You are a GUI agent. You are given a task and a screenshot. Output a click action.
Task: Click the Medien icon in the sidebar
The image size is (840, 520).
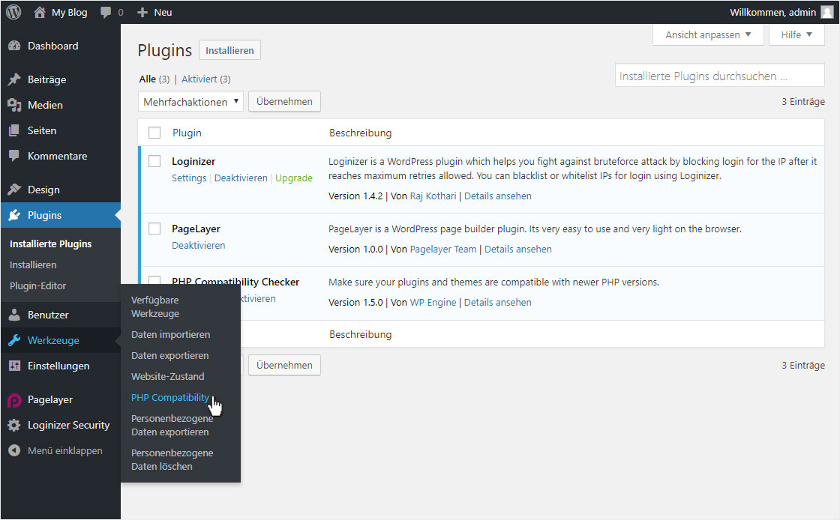tap(14, 106)
